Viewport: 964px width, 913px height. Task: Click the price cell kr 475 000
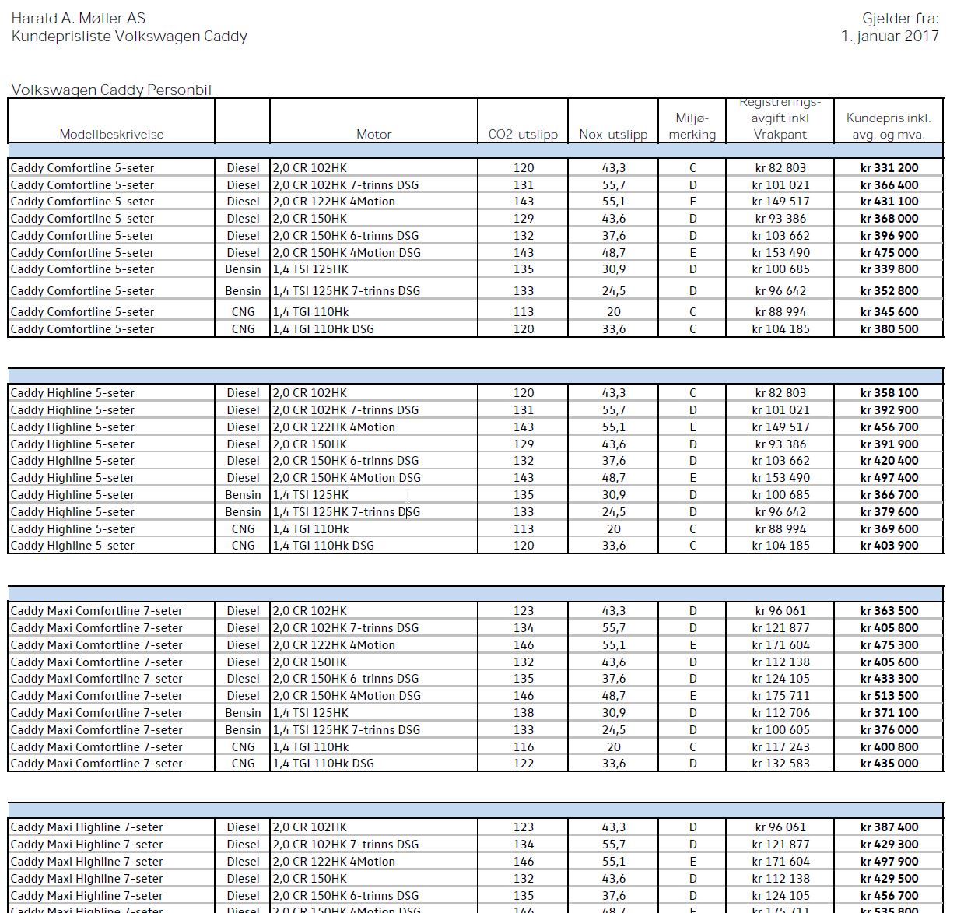[889, 252]
